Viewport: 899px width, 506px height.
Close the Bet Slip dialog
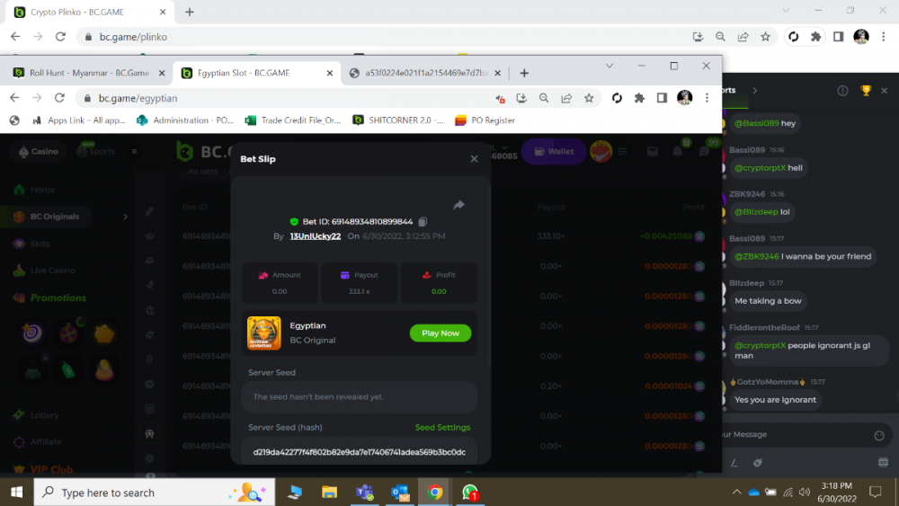tap(474, 159)
